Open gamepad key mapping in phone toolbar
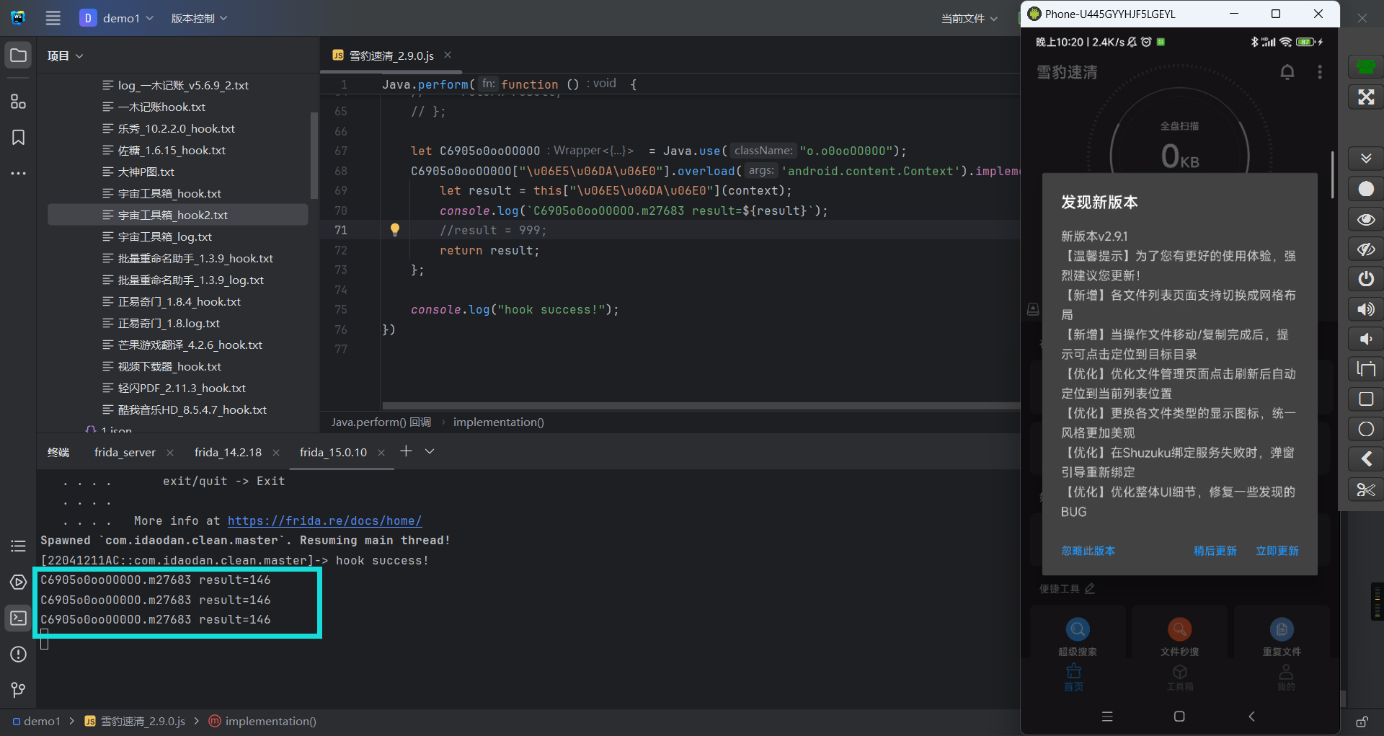The height and width of the screenshot is (736, 1384). (x=1366, y=67)
